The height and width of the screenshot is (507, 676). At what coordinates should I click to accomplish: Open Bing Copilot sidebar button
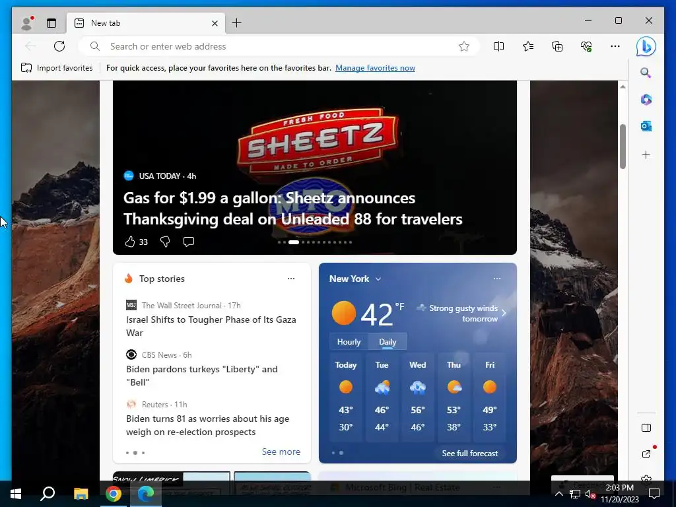[x=646, y=46]
